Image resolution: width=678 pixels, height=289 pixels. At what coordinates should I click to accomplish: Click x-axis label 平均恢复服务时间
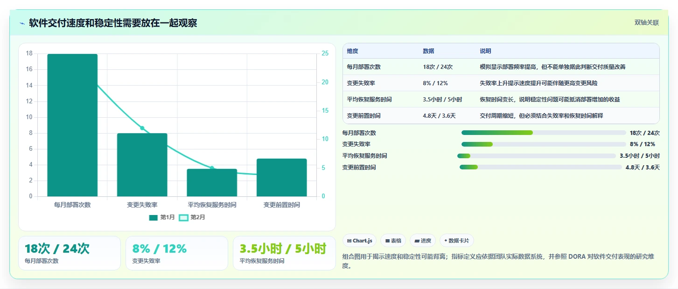click(x=212, y=205)
